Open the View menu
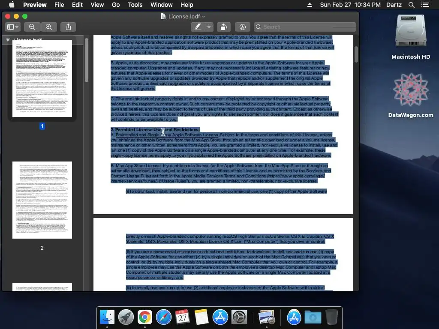This screenshot has width=439, height=329. (97, 5)
